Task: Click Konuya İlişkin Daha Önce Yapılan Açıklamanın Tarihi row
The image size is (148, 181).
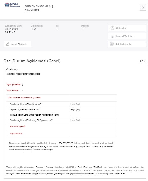Action: tap(62, 115)
